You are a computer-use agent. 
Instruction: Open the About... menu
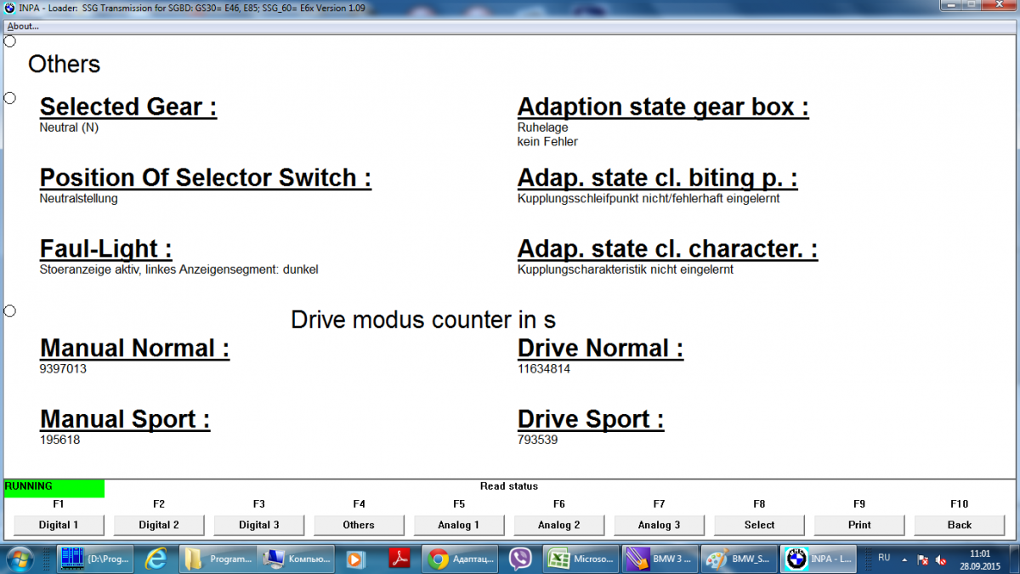(23, 26)
